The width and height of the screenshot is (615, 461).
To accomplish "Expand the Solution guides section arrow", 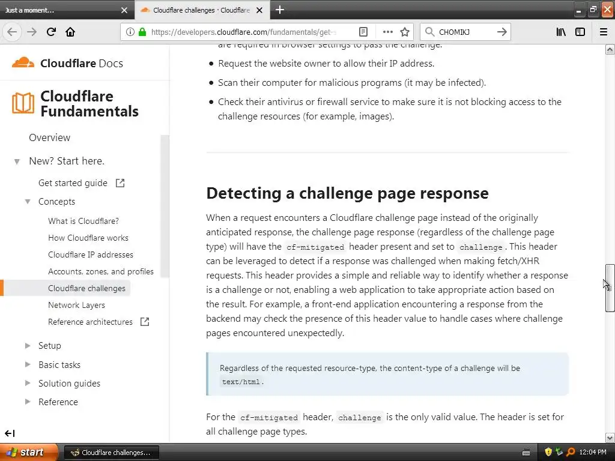I will (x=28, y=383).
